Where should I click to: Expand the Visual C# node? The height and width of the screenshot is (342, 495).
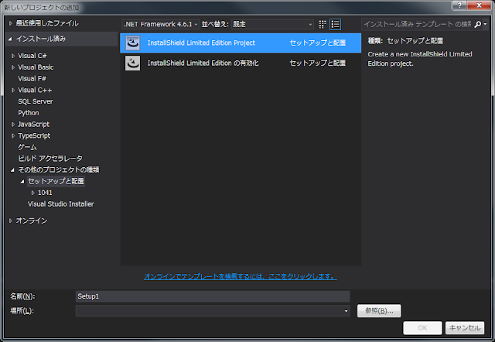[13, 56]
